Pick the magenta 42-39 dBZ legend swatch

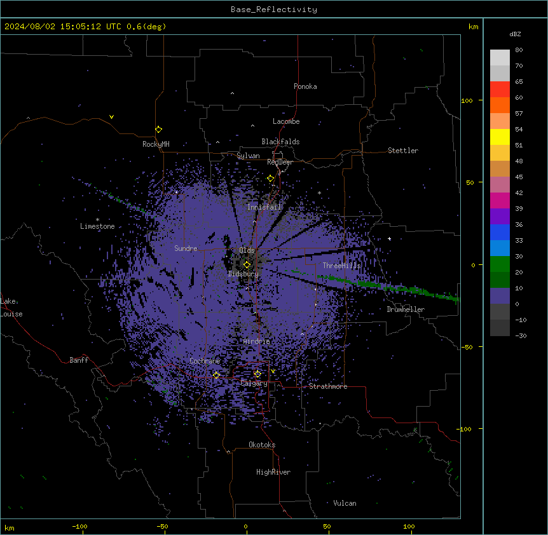[500, 200]
